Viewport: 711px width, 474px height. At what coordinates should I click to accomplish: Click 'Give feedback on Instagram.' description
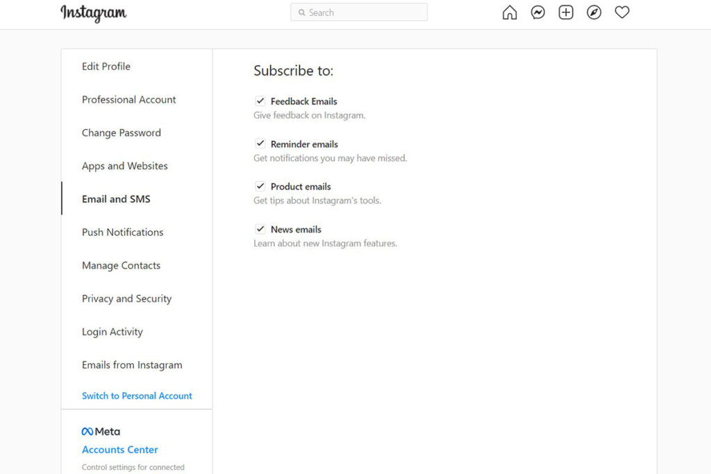pyautogui.click(x=309, y=115)
